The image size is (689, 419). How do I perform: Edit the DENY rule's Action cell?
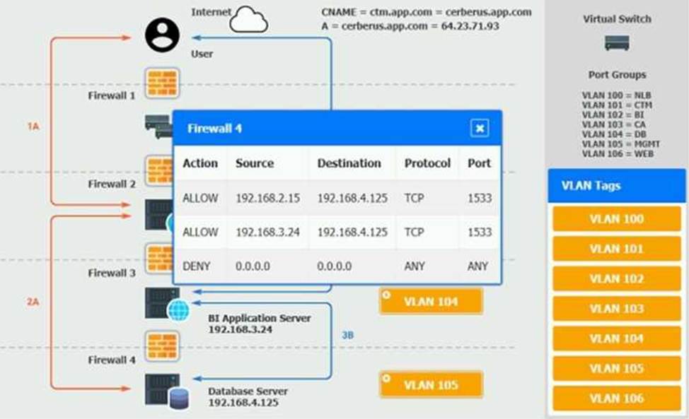[198, 266]
